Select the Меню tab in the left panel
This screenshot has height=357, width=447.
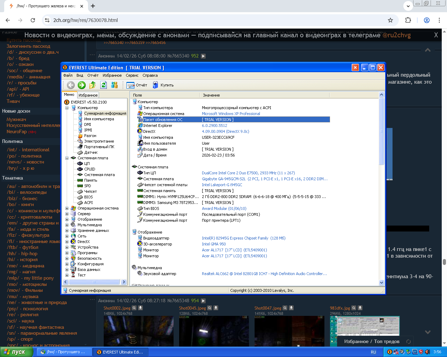pos(69,94)
